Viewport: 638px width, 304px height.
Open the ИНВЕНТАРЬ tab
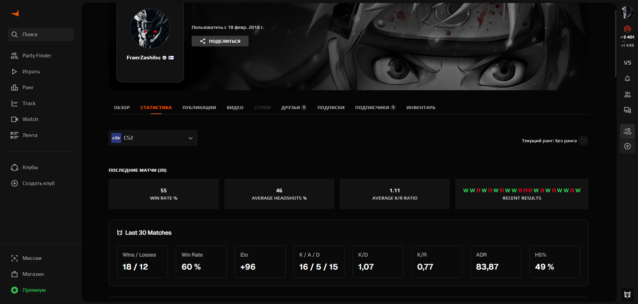pos(421,107)
